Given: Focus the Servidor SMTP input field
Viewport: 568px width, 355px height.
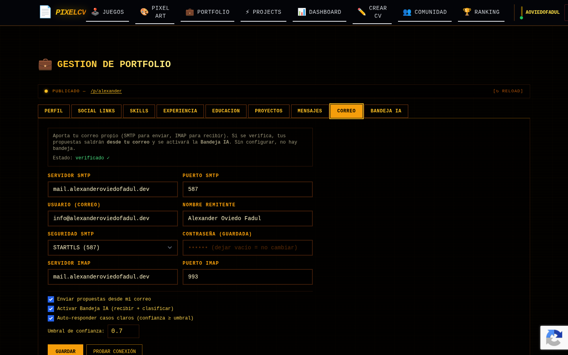Looking at the screenshot, I should pyautogui.click(x=113, y=189).
